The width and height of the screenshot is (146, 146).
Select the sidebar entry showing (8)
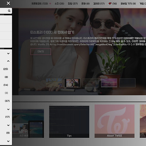coord(6,77)
